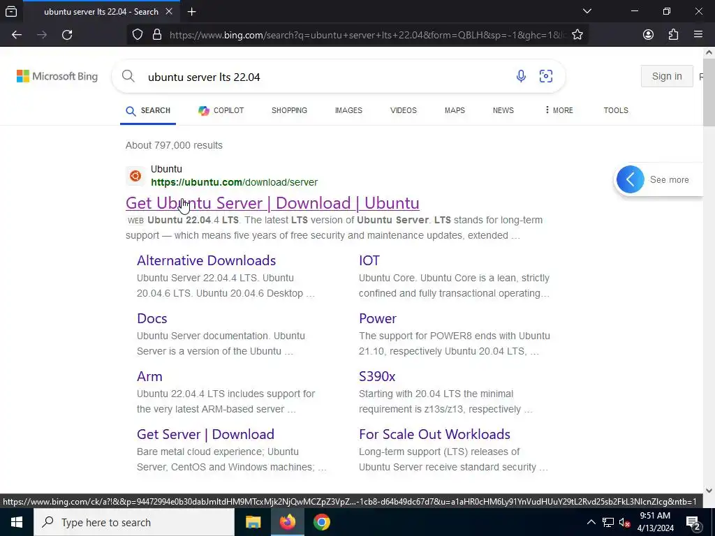
Task: Open Firefox application hamburger menu
Action: [698, 35]
